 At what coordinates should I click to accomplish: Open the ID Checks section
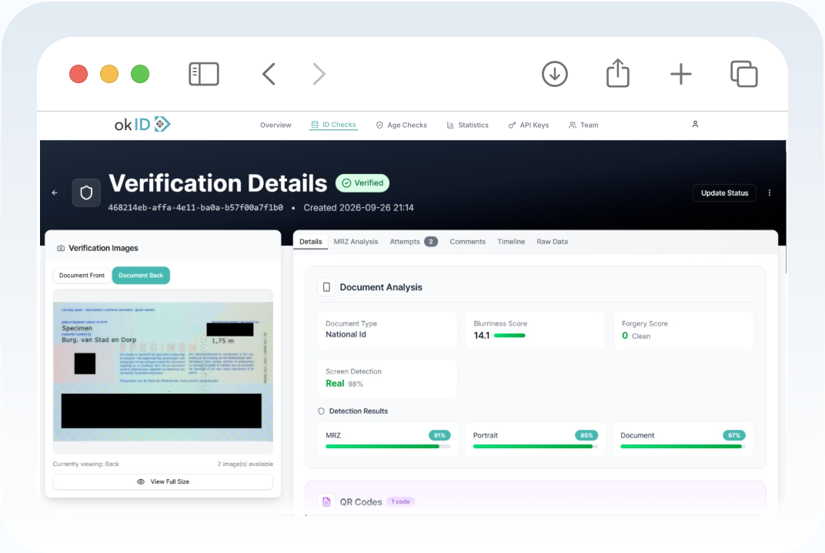(333, 125)
